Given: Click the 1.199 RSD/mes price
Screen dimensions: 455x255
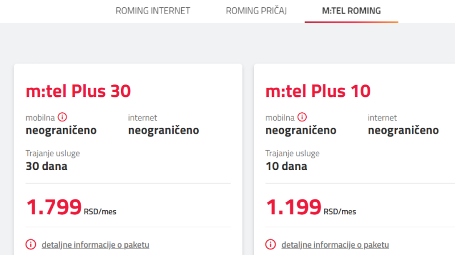Looking at the screenshot, I should click(x=311, y=207).
